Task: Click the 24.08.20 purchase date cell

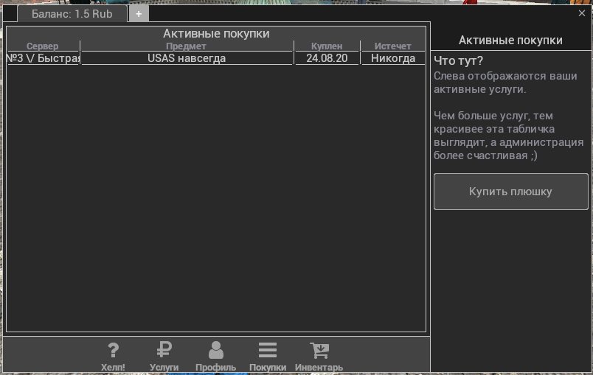Action: point(327,58)
